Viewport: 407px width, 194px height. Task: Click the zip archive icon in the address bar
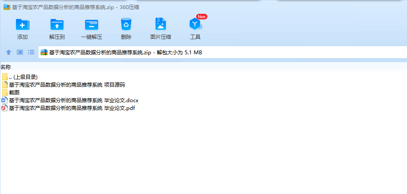(x=44, y=52)
